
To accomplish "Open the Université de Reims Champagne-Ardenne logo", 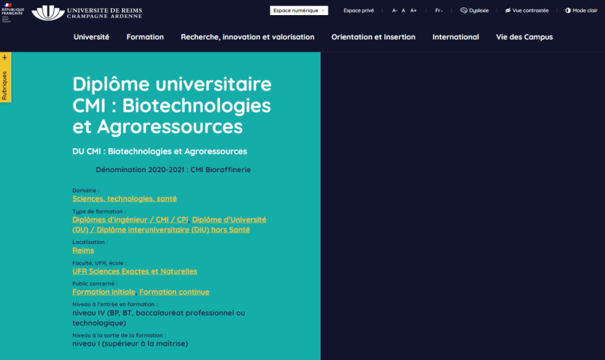I will (x=87, y=13).
